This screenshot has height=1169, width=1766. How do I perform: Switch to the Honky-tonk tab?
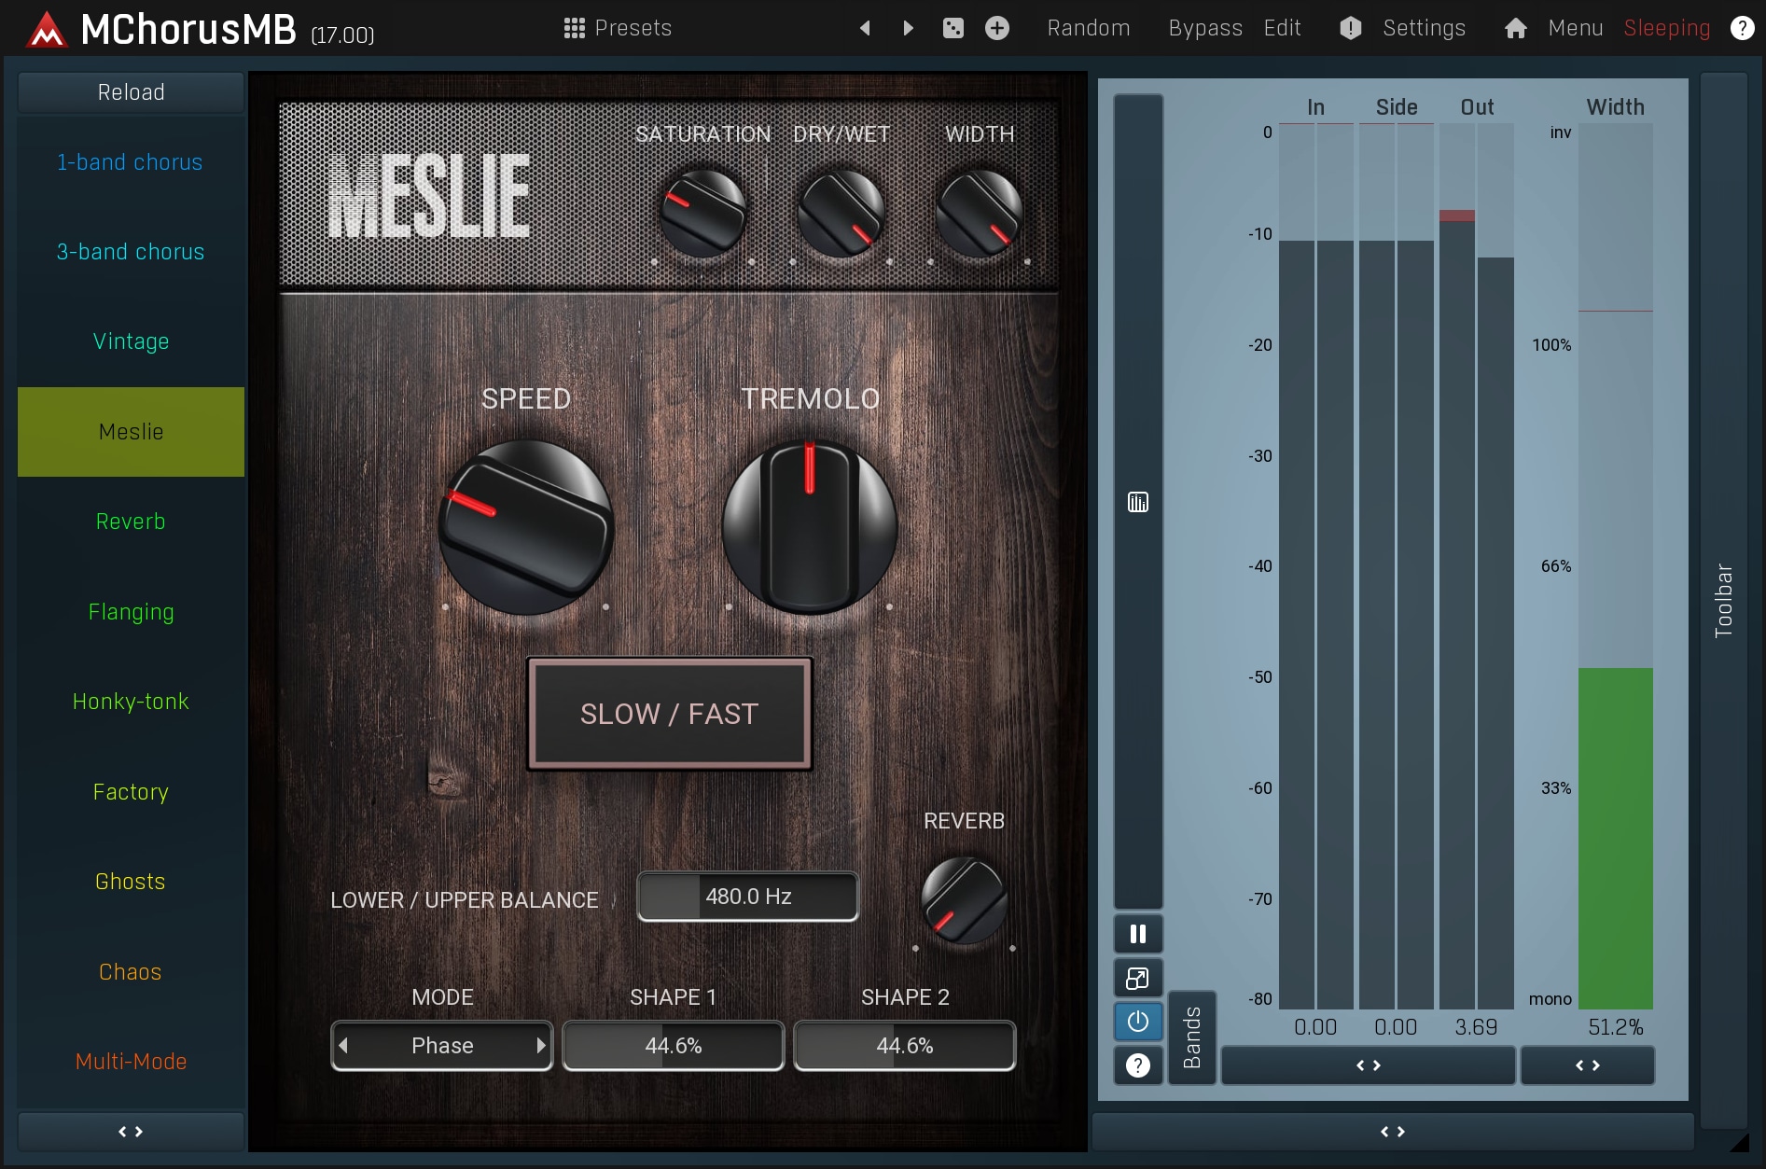pos(131,702)
